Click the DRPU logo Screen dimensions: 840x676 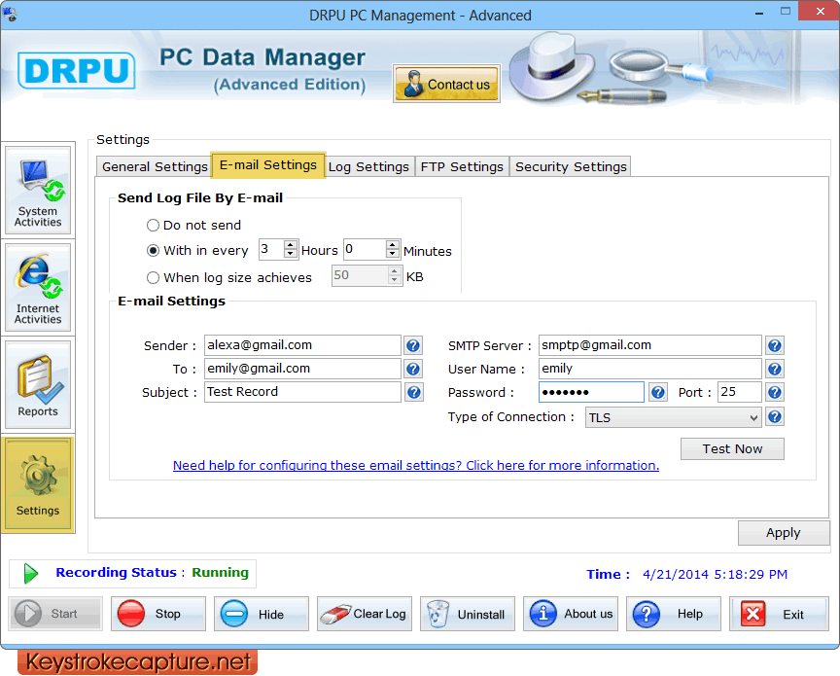[77, 70]
